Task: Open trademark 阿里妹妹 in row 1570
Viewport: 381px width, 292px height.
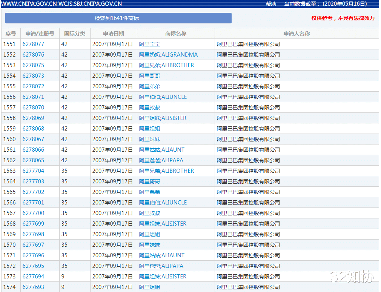Action: coord(149,245)
